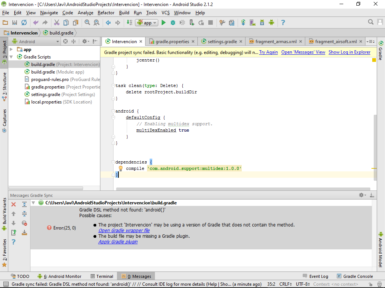Image resolution: width=385 pixels, height=288 pixels.
Task: Open the Android project view dropdown
Action: coord(35,41)
